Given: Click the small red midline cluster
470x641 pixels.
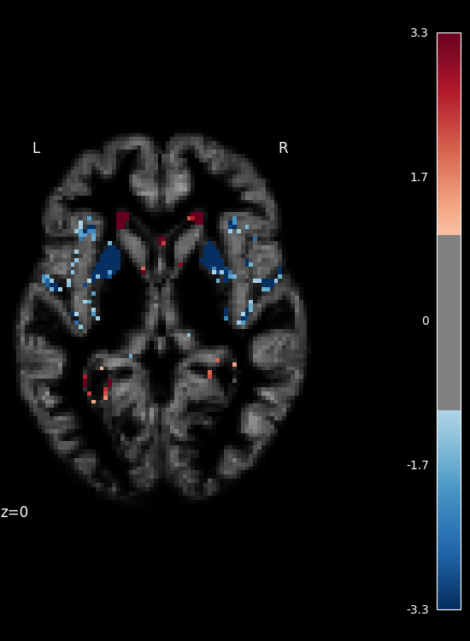Looking at the screenshot, I should click(x=162, y=241).
